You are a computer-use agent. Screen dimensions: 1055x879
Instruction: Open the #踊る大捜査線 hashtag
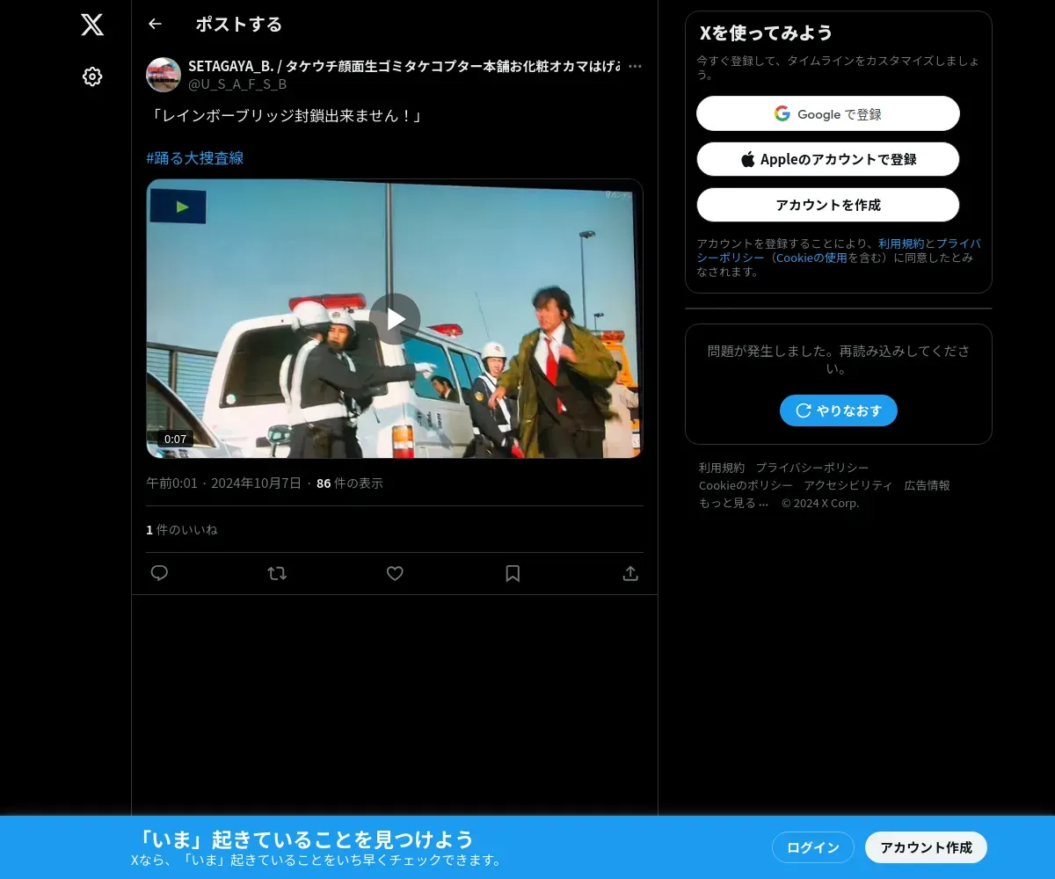(195, 158)
